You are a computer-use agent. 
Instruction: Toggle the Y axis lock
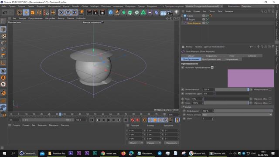tap(68, 13)
